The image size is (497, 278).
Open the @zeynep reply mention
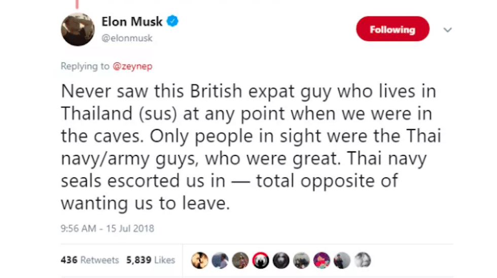[x=132, y=66]
